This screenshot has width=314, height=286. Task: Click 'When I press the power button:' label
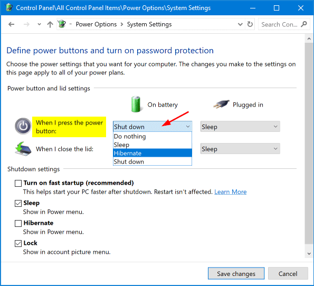tap(69, 127)
